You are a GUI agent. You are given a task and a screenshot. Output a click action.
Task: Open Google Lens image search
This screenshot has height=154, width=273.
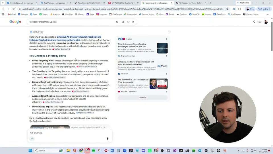[128, 22]
